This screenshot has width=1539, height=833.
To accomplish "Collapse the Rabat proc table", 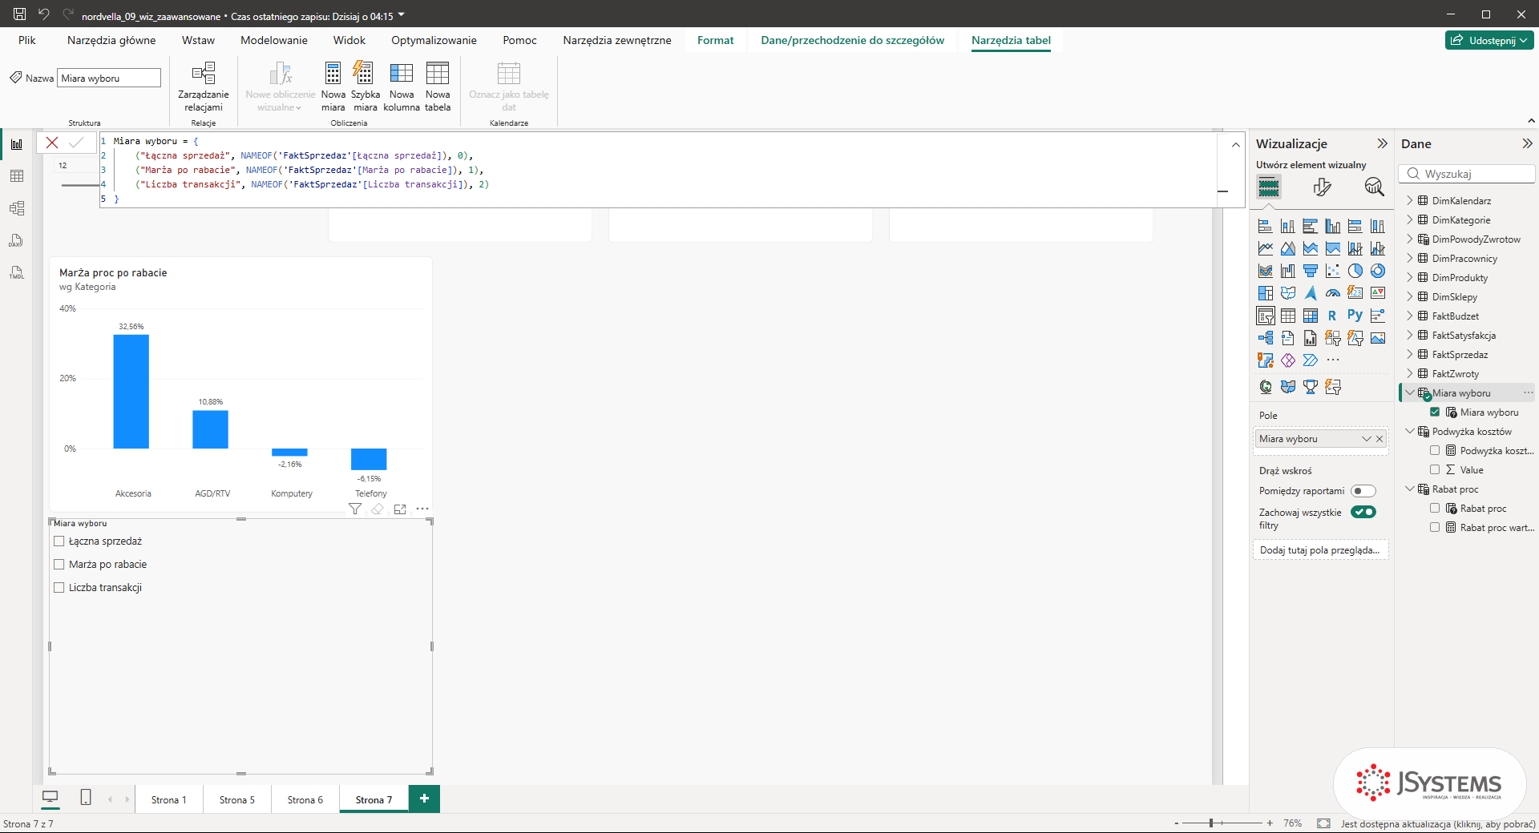I will pyautogui.click(x=1410, y=489).
